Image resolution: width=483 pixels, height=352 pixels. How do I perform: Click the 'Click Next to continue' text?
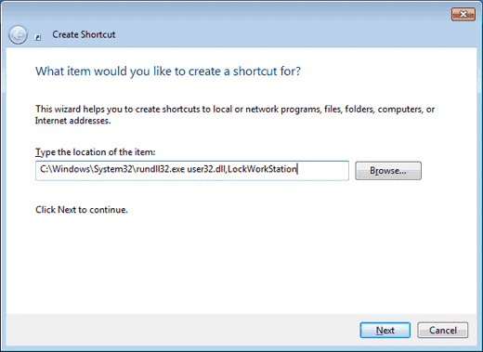pyautogui.click(x=82, y=210)
